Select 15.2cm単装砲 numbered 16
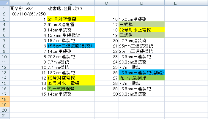This screenshot has height=119, width=208. coord(141,19)
